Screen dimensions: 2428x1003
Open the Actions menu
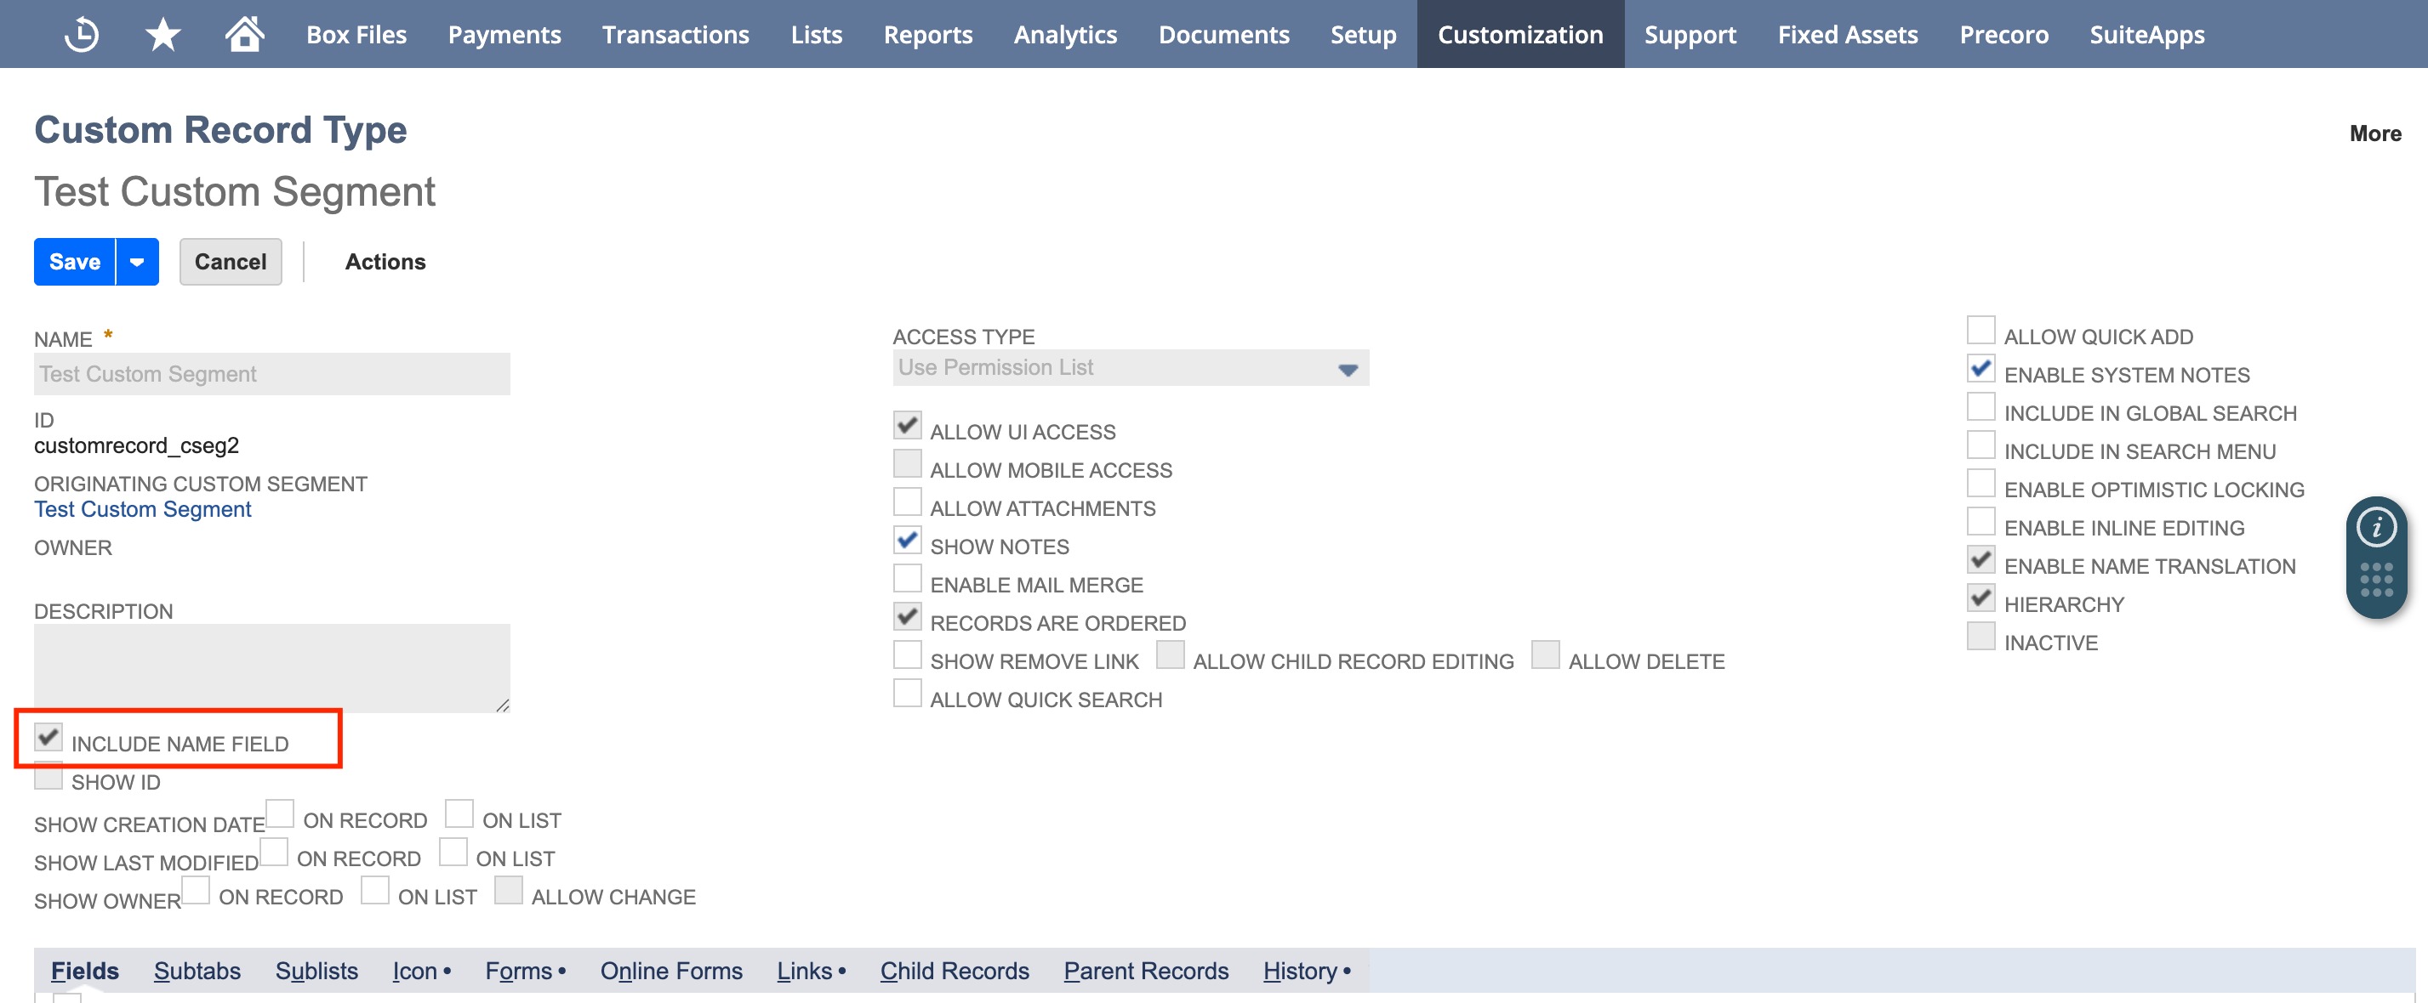pos(385,262)
